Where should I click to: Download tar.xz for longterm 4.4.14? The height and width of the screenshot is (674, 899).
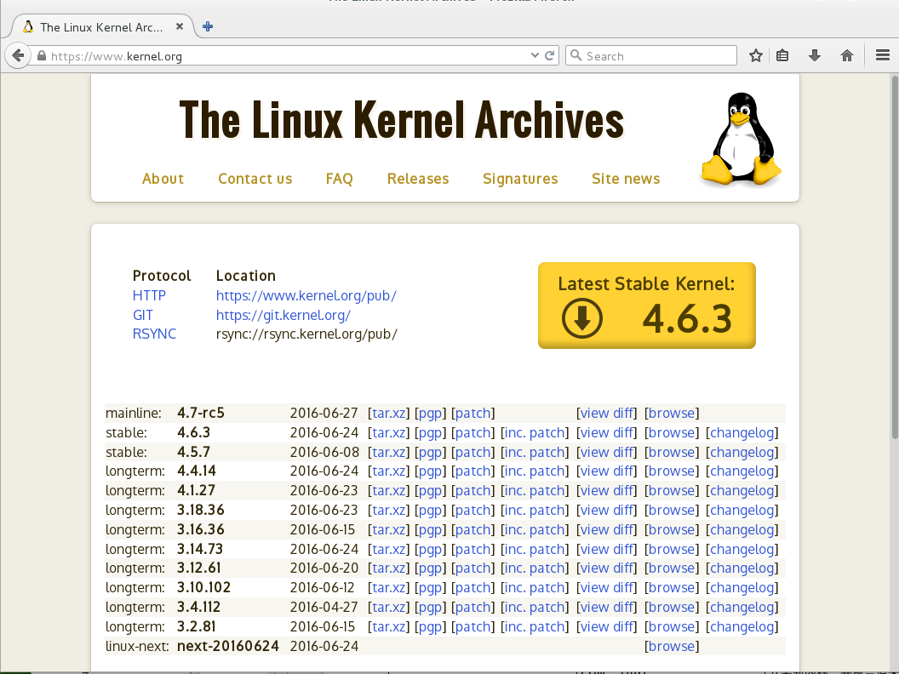tap(389, 471)
